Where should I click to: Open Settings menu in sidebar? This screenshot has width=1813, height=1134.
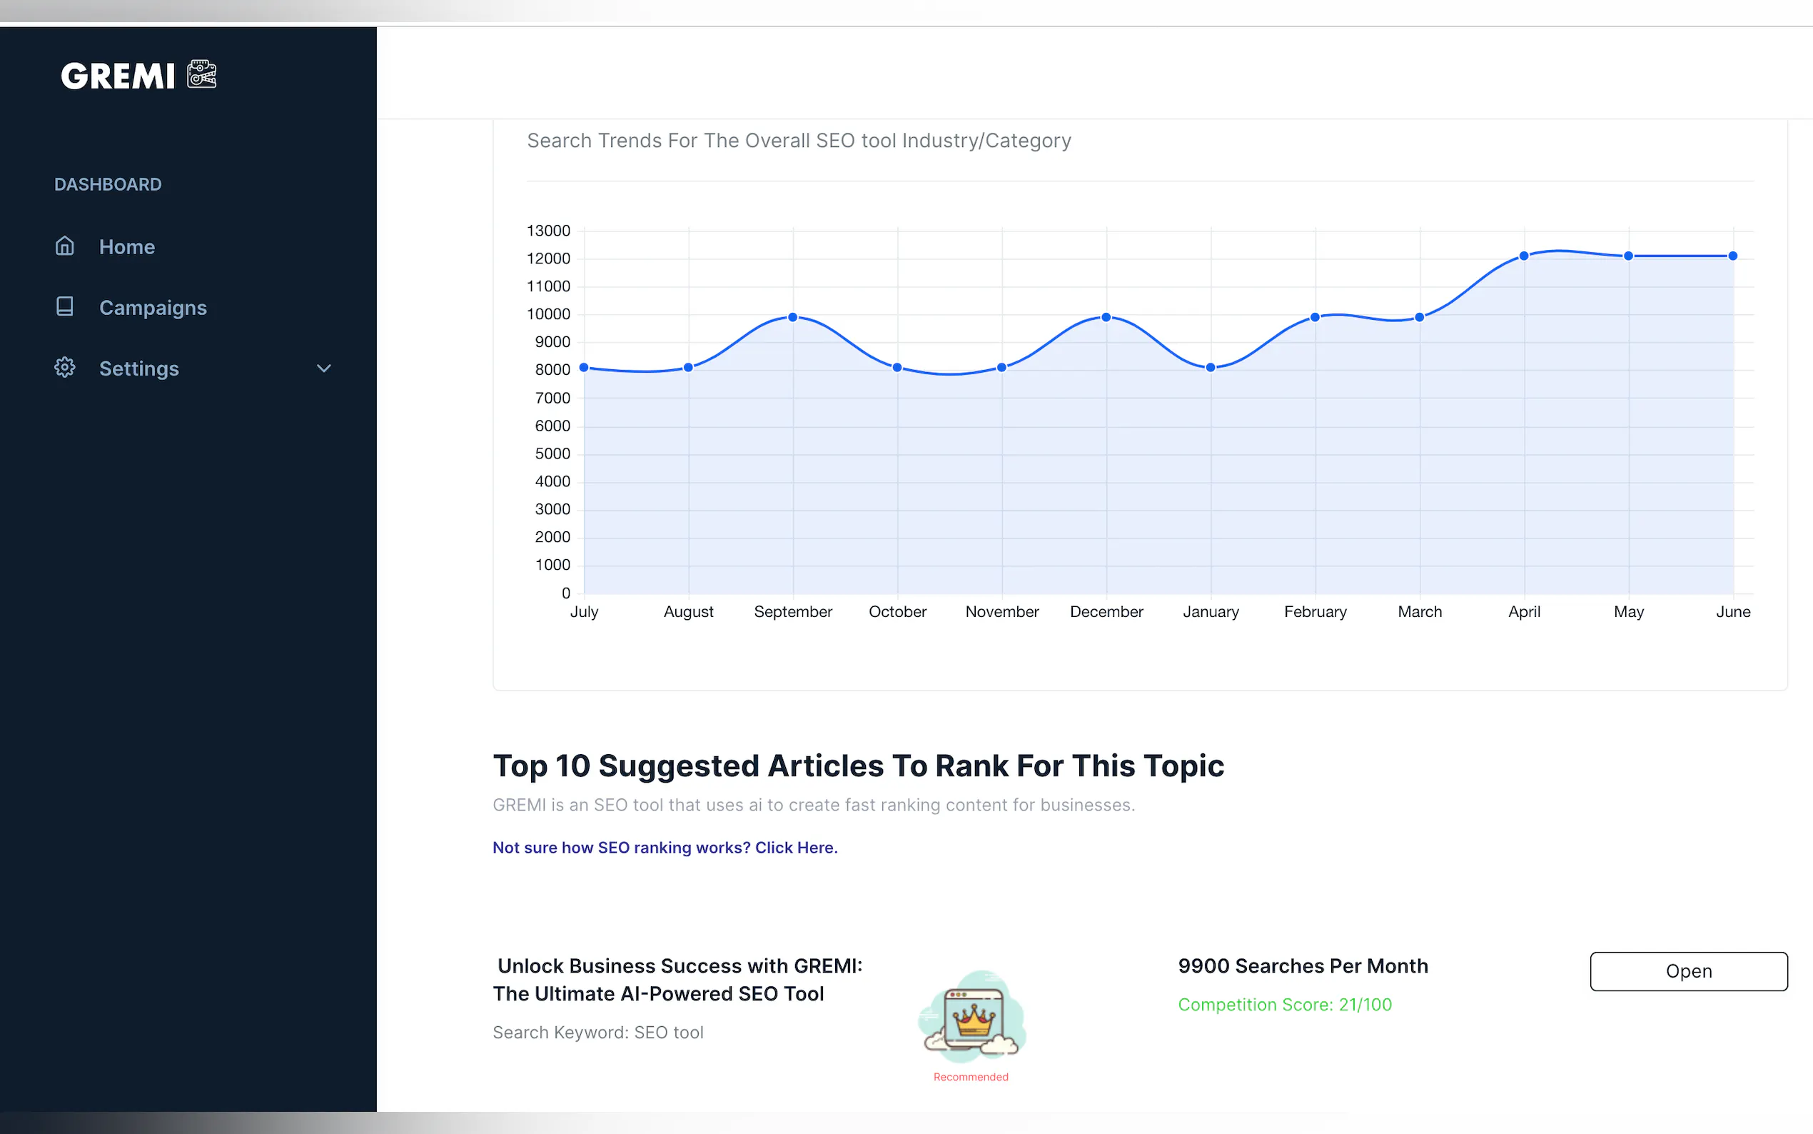pos(138,368)
